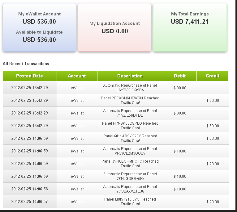Click the $ 20.00 credit for panel M0I5T91JI5VQ
This screenshot has width=237, height=212.
213,202
